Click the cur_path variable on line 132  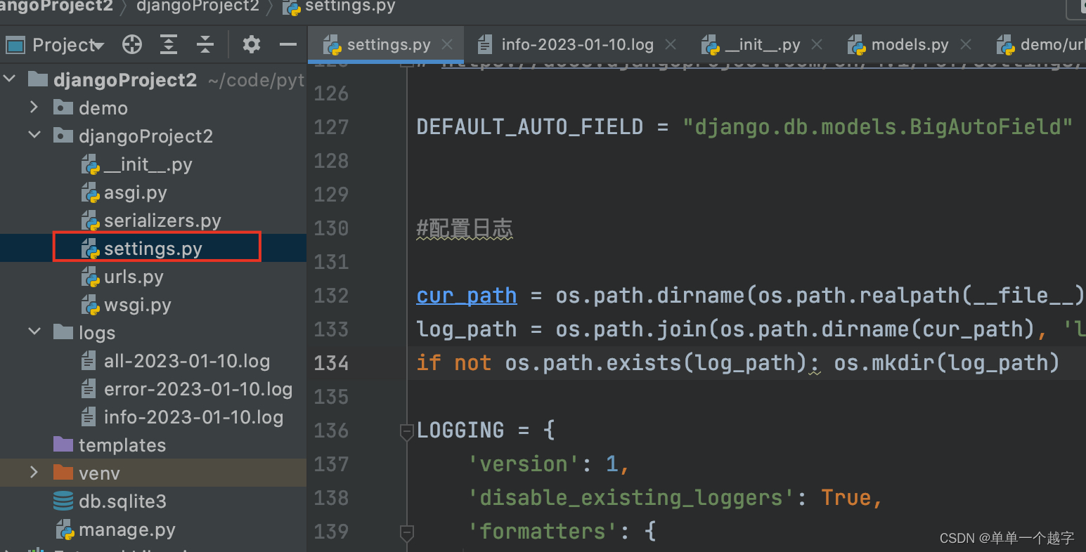tap(467, 296)
